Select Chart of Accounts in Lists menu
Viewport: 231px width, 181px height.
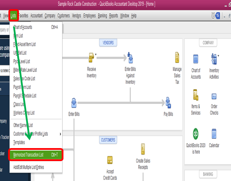click(36, 27)
